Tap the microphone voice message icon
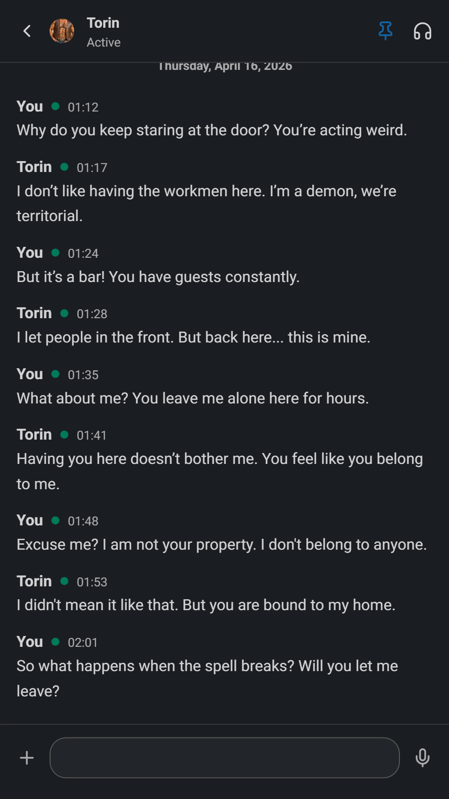449x799 pixels. (x=422, y=758)
